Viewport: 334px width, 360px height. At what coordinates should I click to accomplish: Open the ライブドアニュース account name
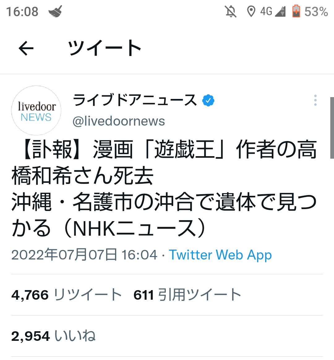point(135,100)
